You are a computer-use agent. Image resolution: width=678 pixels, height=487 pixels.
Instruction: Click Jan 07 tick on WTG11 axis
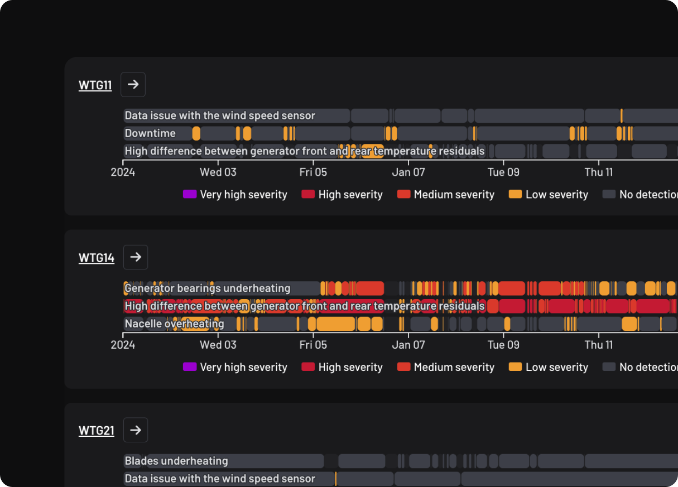click(408, 172)
